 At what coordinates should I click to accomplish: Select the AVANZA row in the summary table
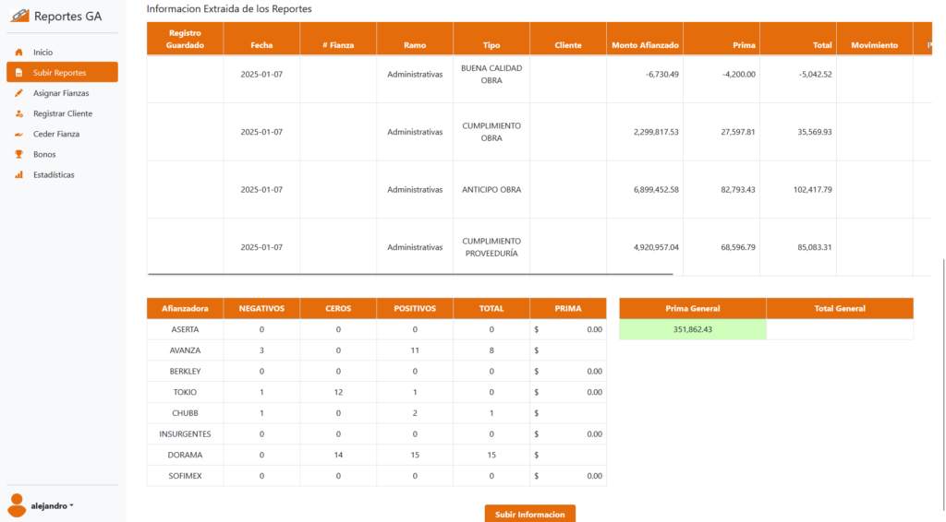point(185,350)
